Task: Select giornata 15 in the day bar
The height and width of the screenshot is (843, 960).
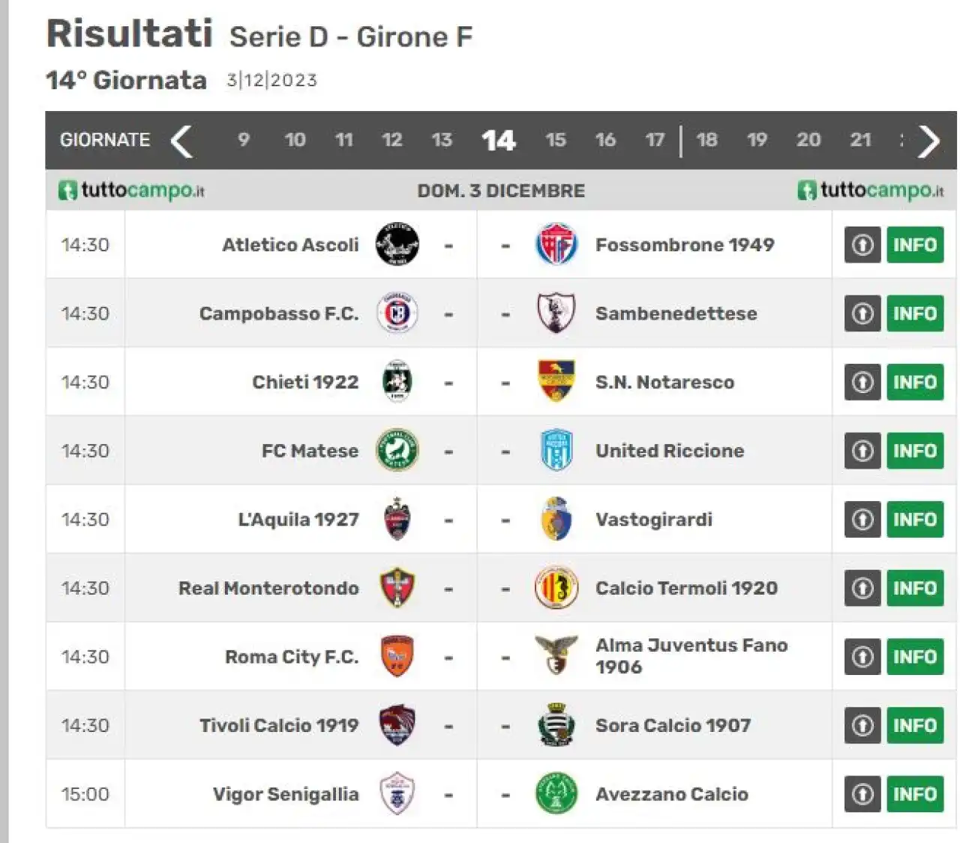Action: click(x=556, y=140)
